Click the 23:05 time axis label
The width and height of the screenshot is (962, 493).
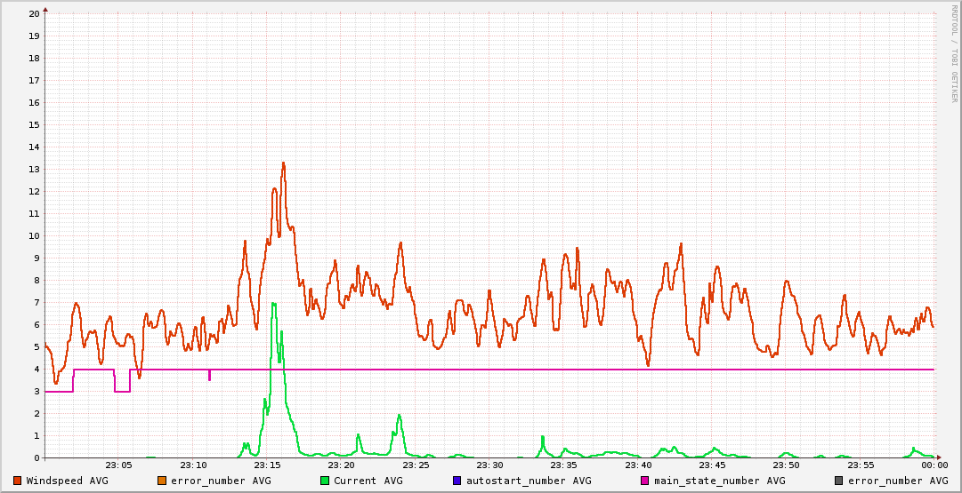coord(119,466)
